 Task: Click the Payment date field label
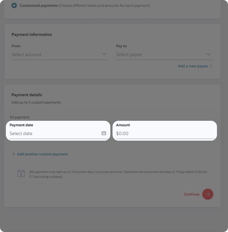(21, 125)
